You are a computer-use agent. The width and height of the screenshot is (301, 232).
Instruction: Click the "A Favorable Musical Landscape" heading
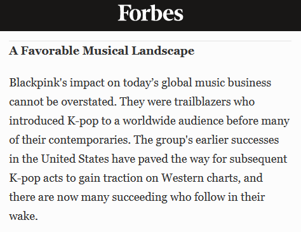click(x=102, y=51)
